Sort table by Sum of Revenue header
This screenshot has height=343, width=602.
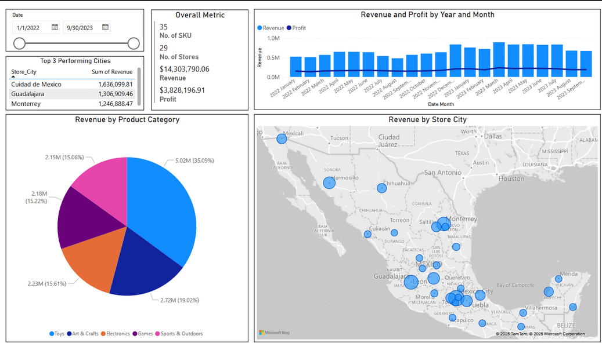click(x=112, y=72)
